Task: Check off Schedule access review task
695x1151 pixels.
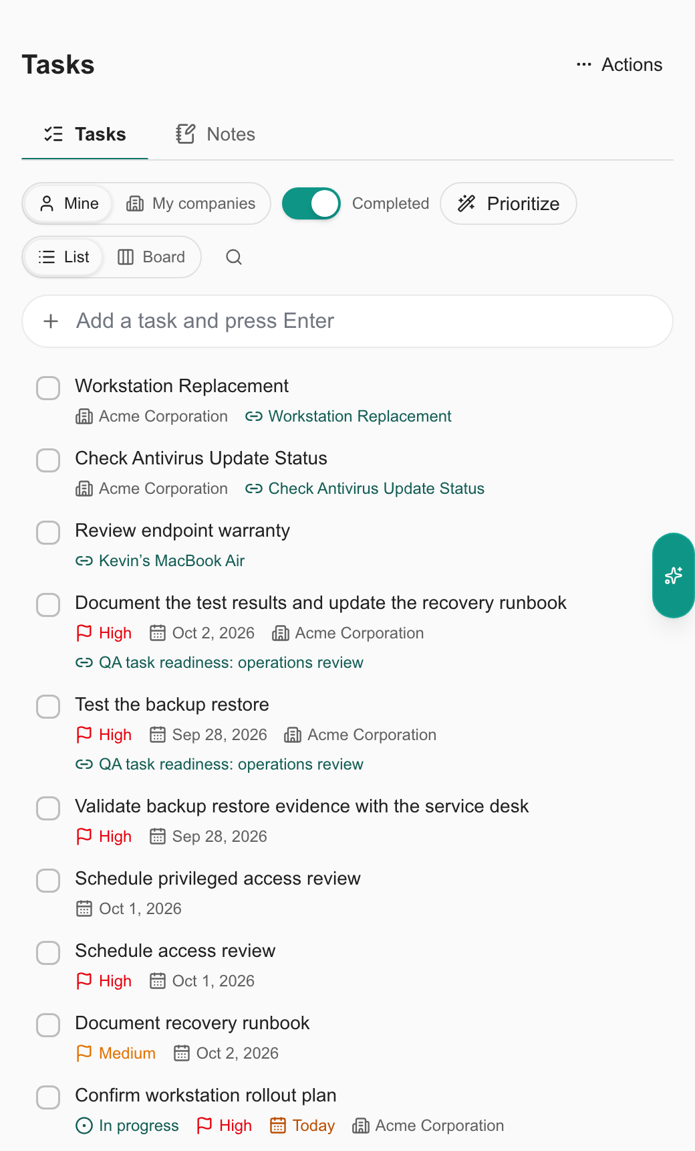Action: [x=48, y=952]
